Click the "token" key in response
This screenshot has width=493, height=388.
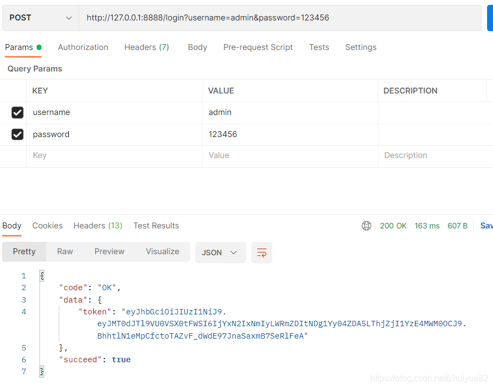click(x=95, y=312)
